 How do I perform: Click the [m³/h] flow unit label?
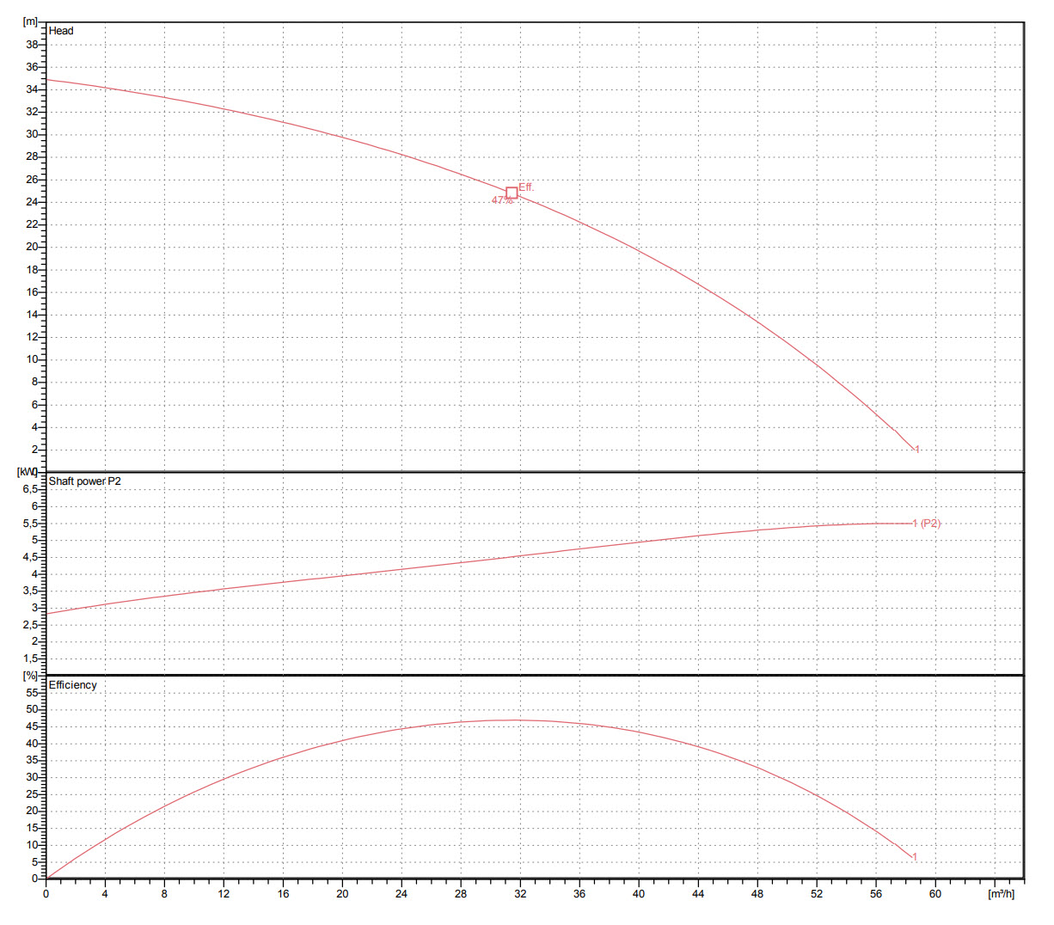point(1002,894)
